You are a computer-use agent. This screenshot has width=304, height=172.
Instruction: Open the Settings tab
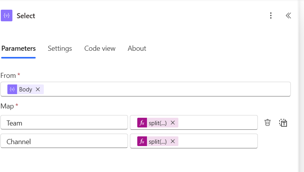(x=60, y=48)
